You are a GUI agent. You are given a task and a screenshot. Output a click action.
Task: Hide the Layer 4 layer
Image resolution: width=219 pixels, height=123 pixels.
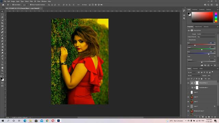click(188, 97)
